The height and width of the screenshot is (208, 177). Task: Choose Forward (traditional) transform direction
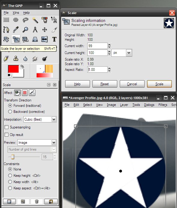coord(10,106)
